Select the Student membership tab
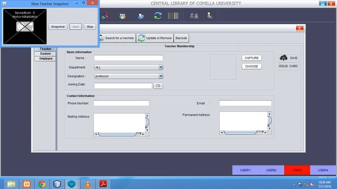 [x=45, y=54]
